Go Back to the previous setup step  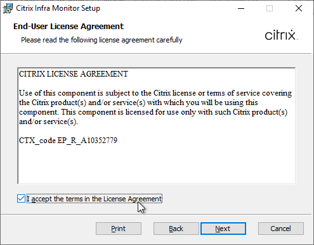click(x=176, y=229)
